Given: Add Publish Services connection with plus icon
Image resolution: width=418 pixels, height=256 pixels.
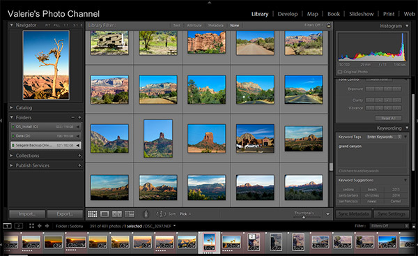Looking at the screenshot, I should [x=79, y=165].
